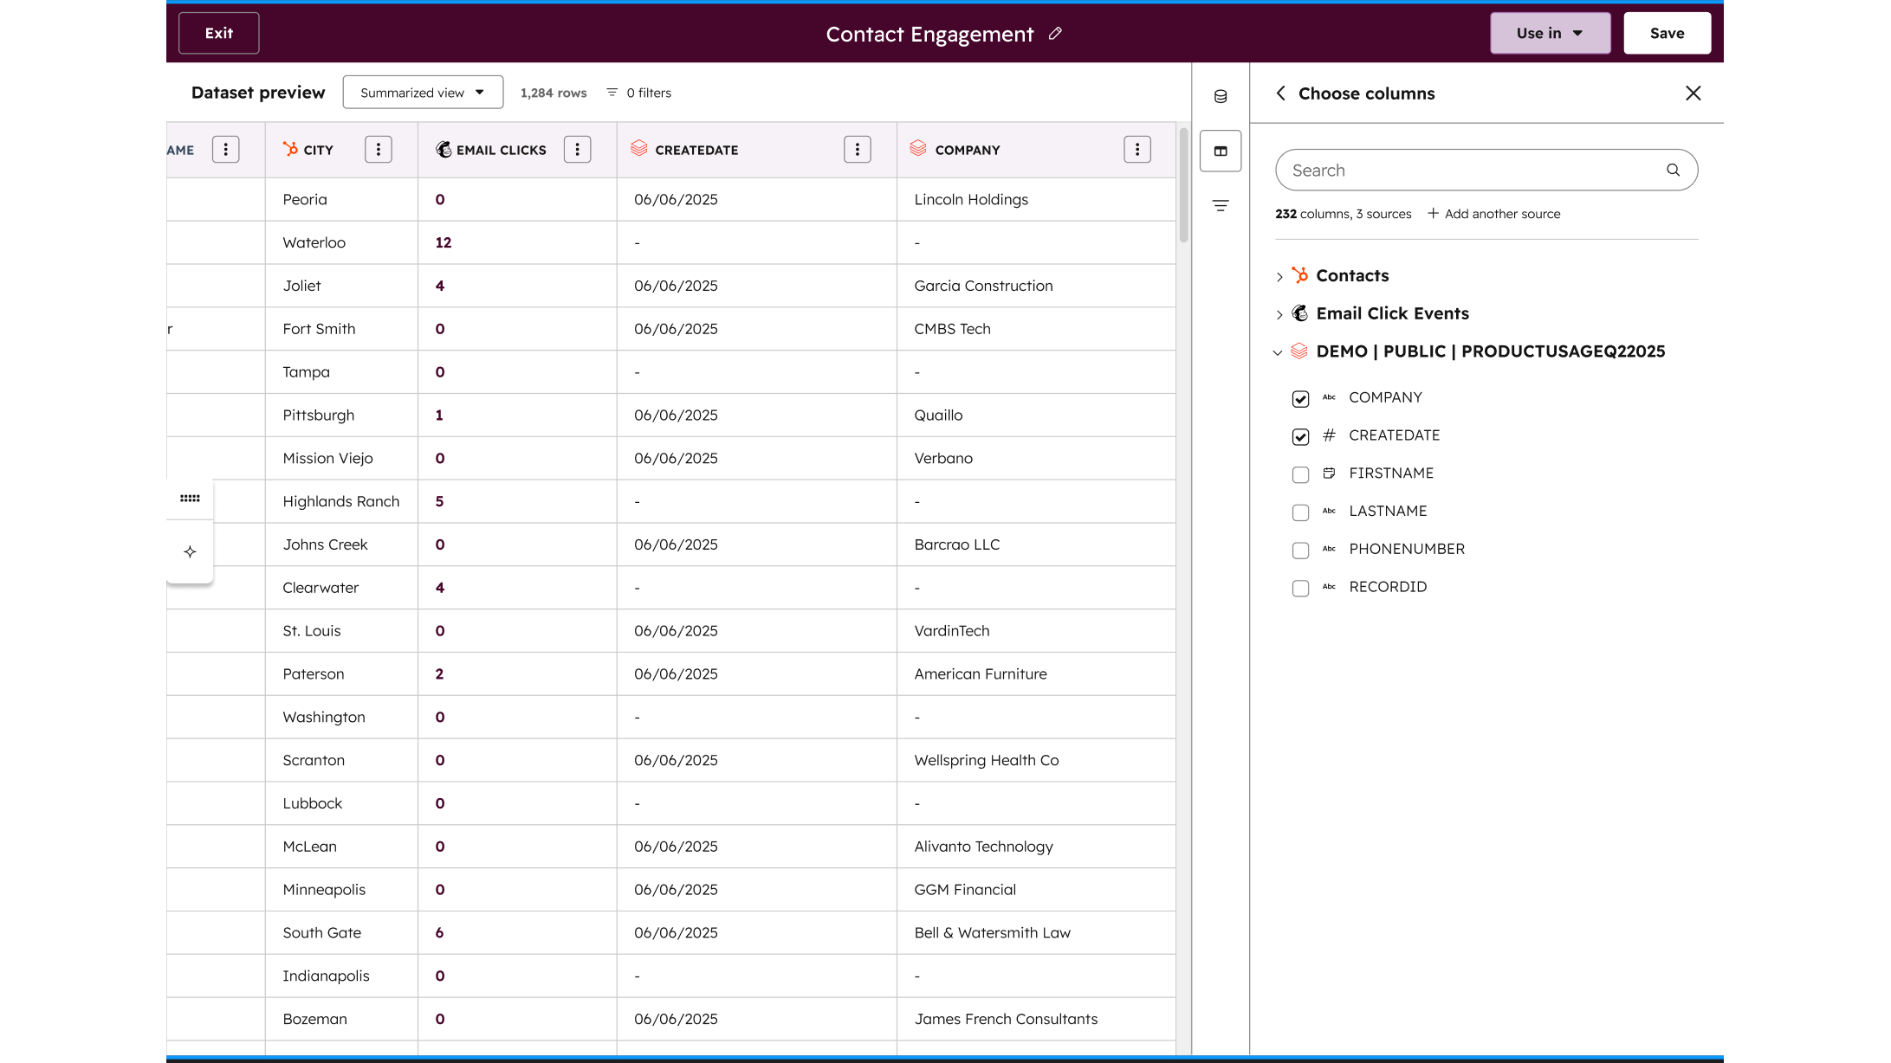Click the 0 filters indicator
This screenshot has height=1063, width=1891.
pyautogui.click(x=639, y=93)
